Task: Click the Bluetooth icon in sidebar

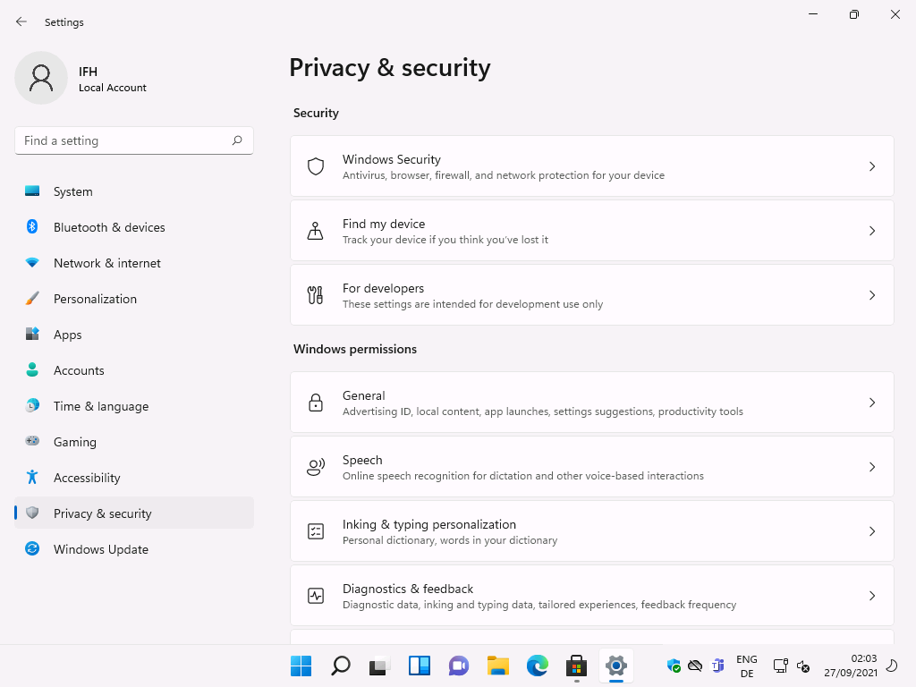Action: coord(32,226)
